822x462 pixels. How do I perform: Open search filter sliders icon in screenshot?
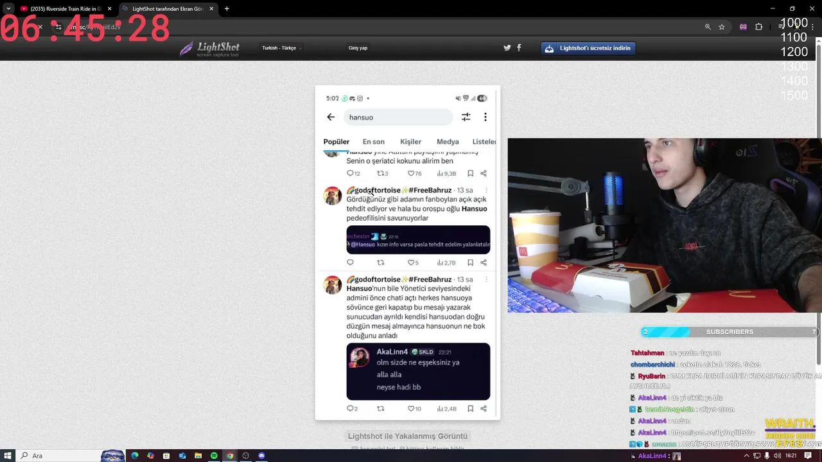pos(466,117)
